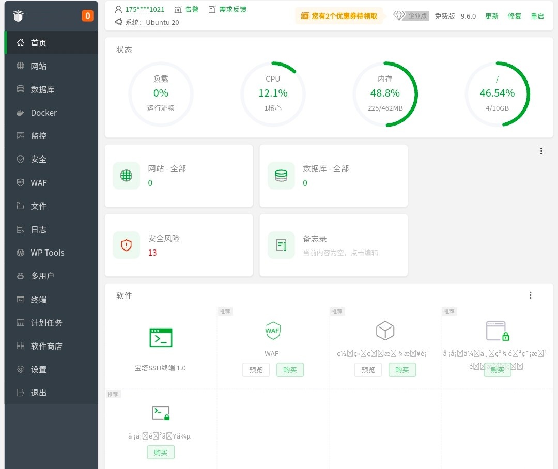Open the 软件 section three-dot menu
The height and width of the screenshot is (469, 558).
pyautogui.click(x=530, y=295)
